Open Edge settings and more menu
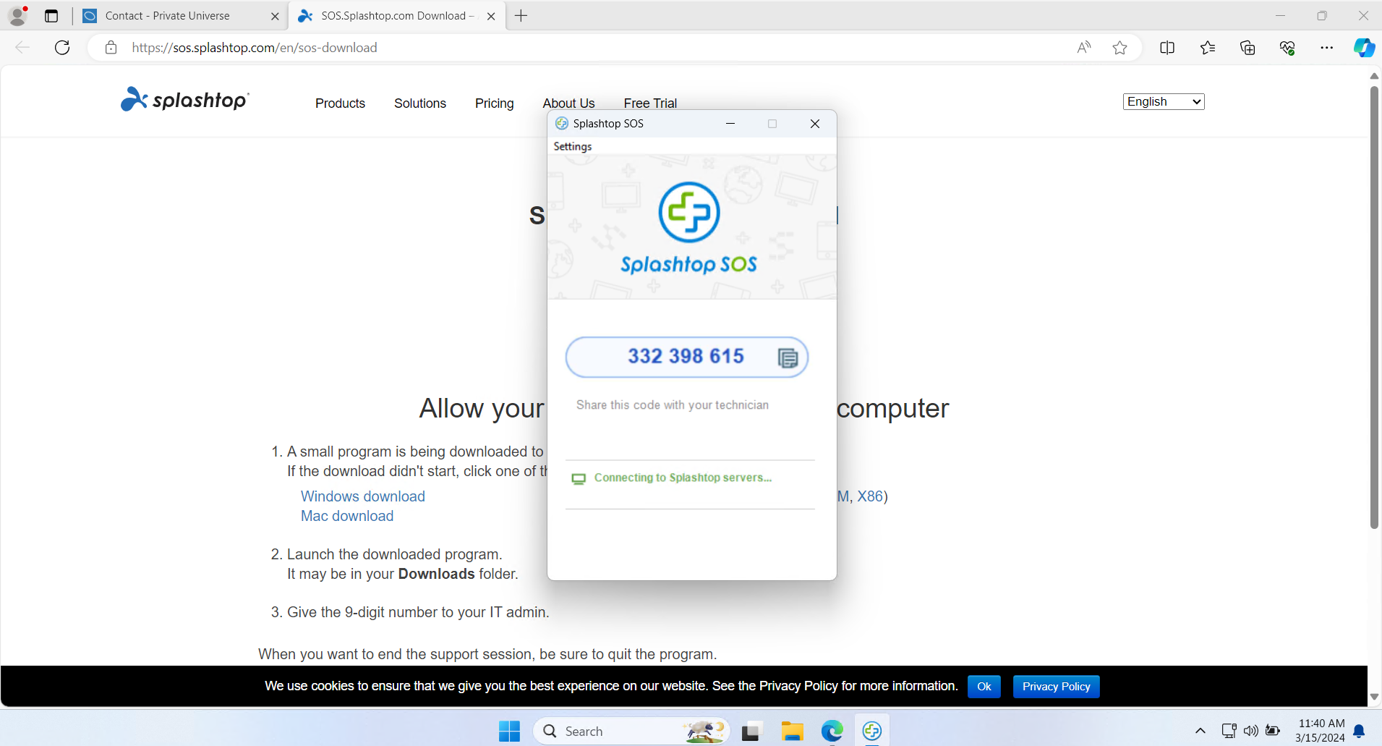This screenshot has width=1382, height=746. [1326, 48]
